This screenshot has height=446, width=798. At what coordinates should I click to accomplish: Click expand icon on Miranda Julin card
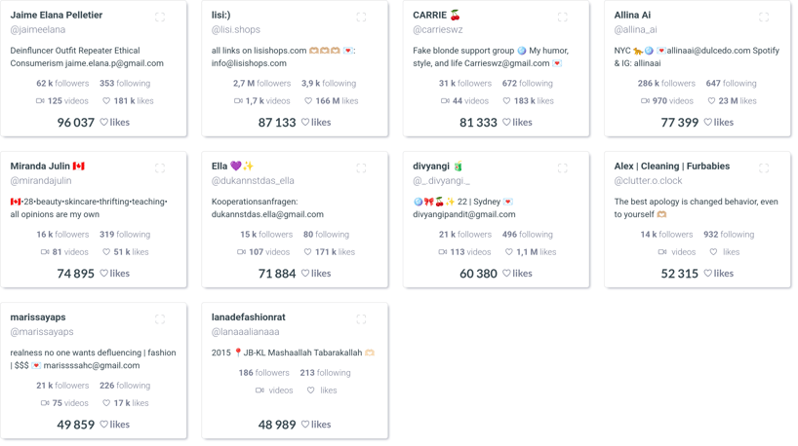click(x=160, y=168)
